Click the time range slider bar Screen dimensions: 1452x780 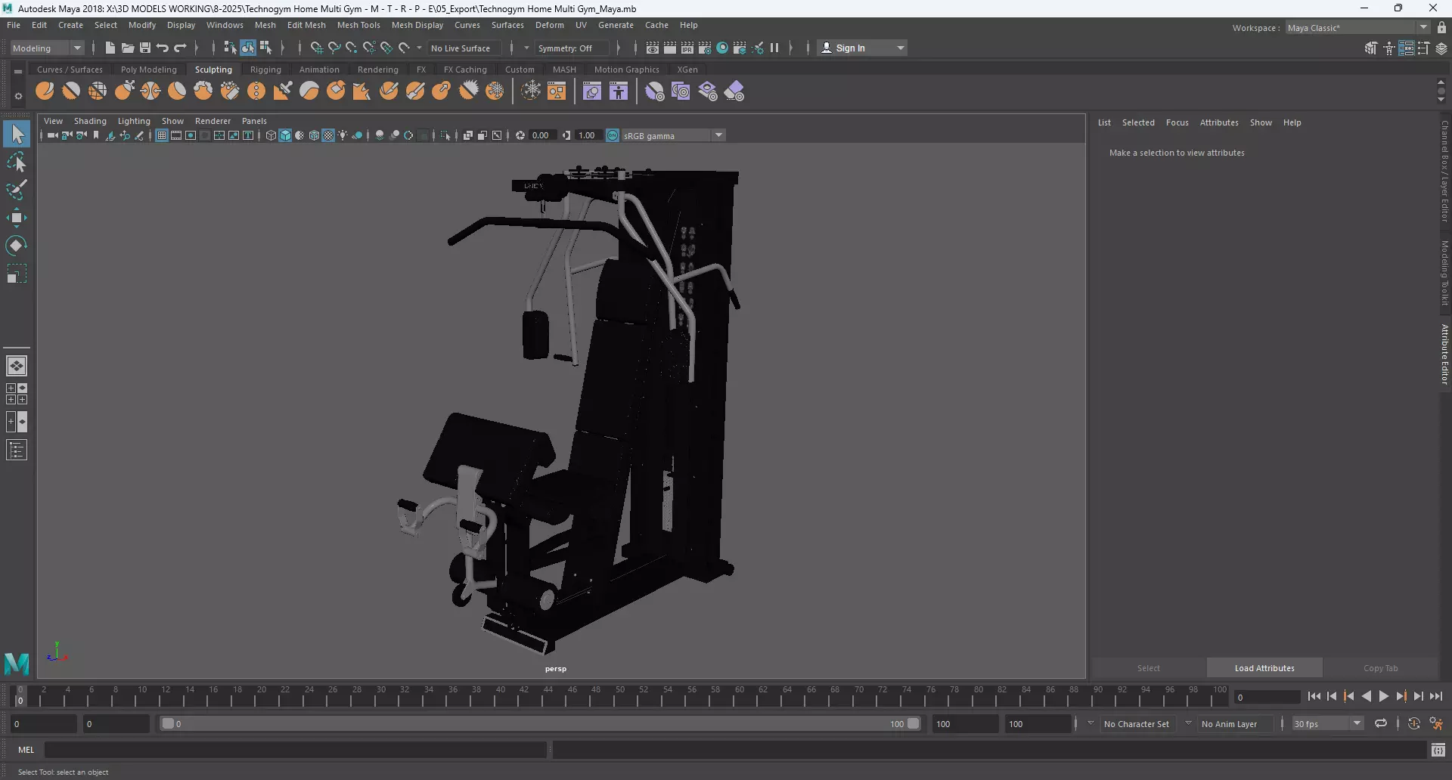(x=540, y=723)
